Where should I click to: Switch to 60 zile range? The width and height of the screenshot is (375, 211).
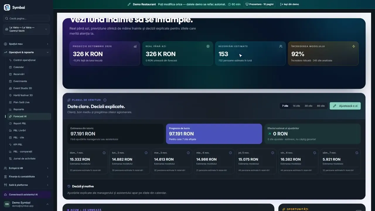click(321, 106)
